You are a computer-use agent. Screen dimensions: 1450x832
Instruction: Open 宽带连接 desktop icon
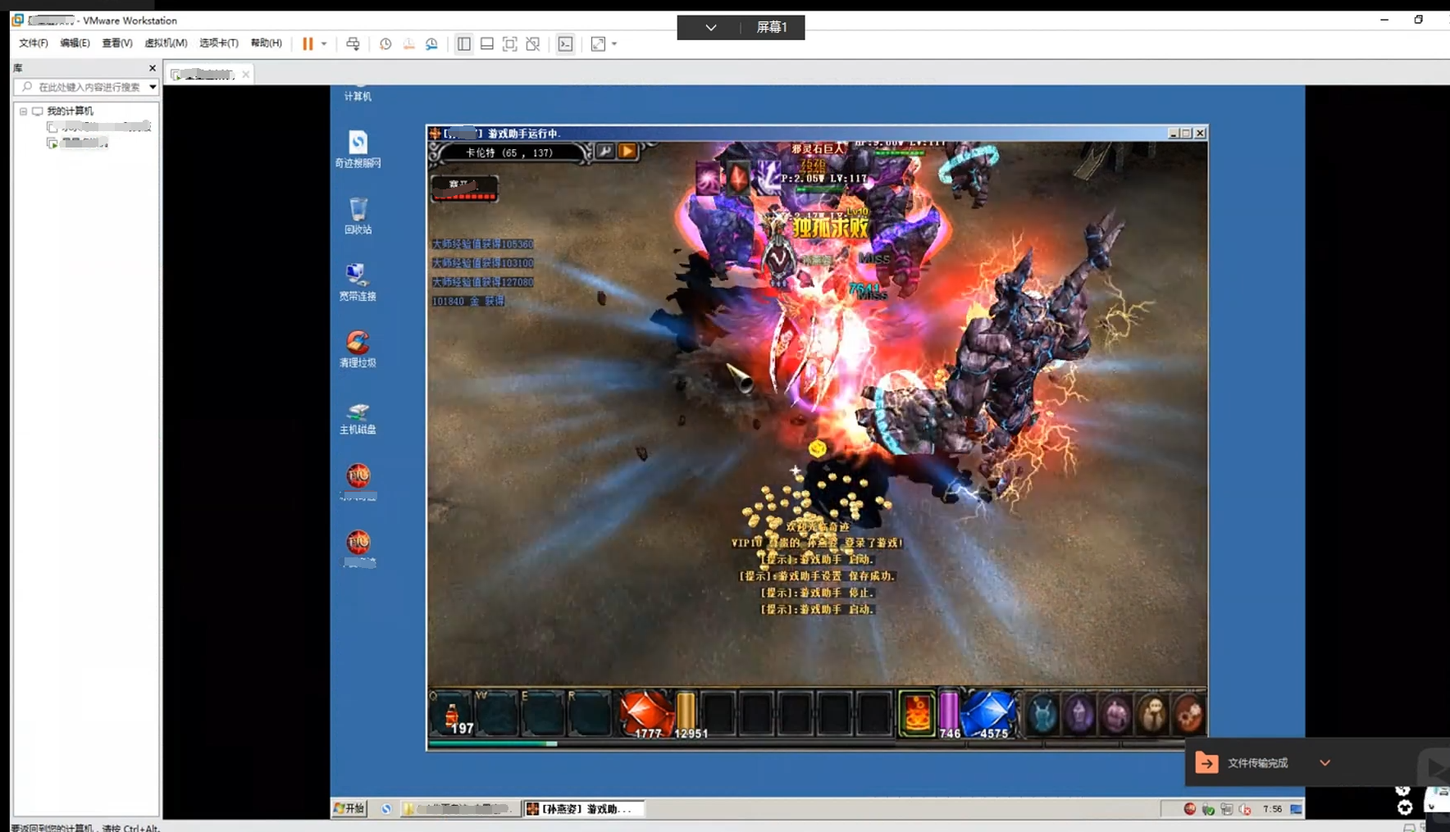click(x=358, y=282)
